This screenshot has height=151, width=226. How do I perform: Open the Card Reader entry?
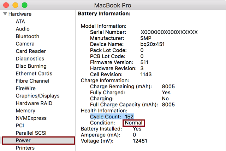point(31,51)
